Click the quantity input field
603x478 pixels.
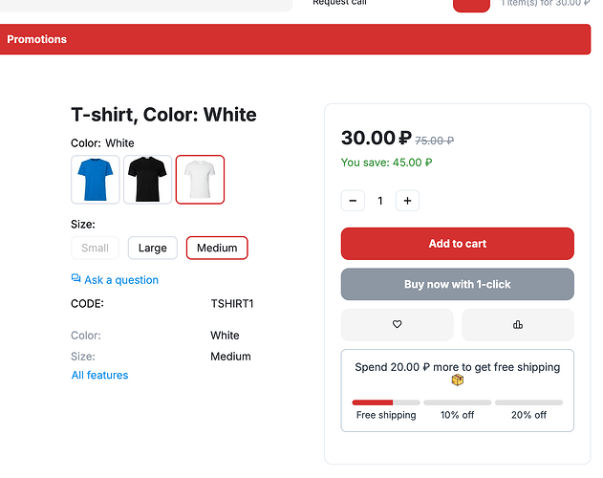(380, 201)
